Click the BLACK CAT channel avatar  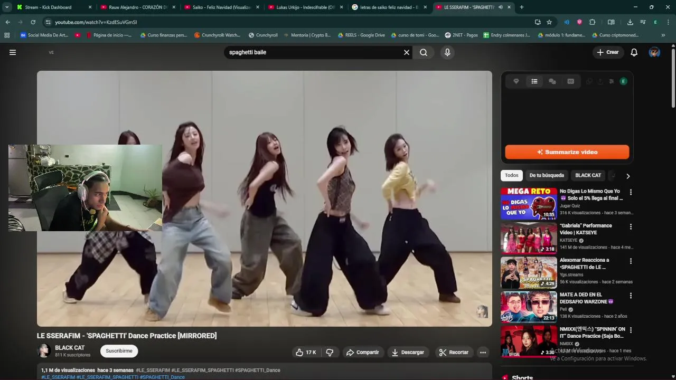[44, 351]
